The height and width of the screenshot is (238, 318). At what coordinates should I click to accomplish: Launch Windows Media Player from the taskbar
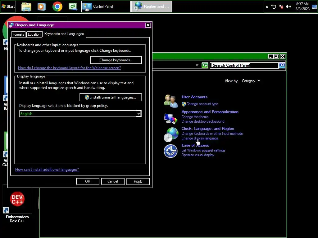tap(41, 7)
